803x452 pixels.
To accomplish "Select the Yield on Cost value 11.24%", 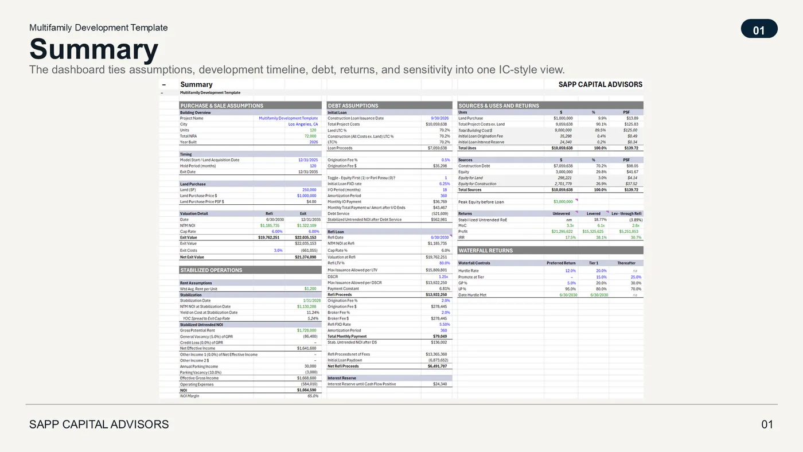I will 313,313.
